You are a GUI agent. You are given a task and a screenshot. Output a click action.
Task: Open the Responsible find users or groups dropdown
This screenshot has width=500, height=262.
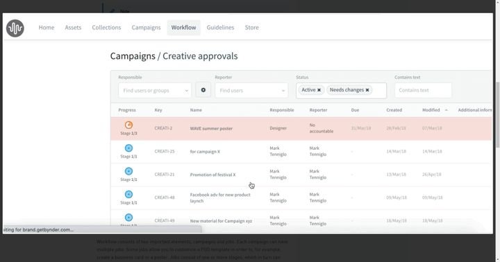point(155,90)
